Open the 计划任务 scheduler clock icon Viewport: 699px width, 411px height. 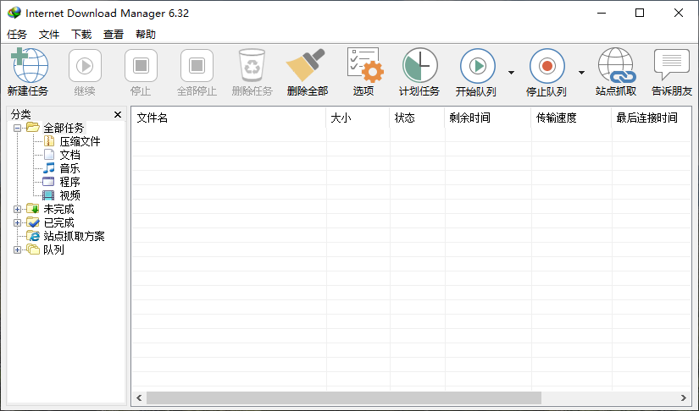[420, 65]
